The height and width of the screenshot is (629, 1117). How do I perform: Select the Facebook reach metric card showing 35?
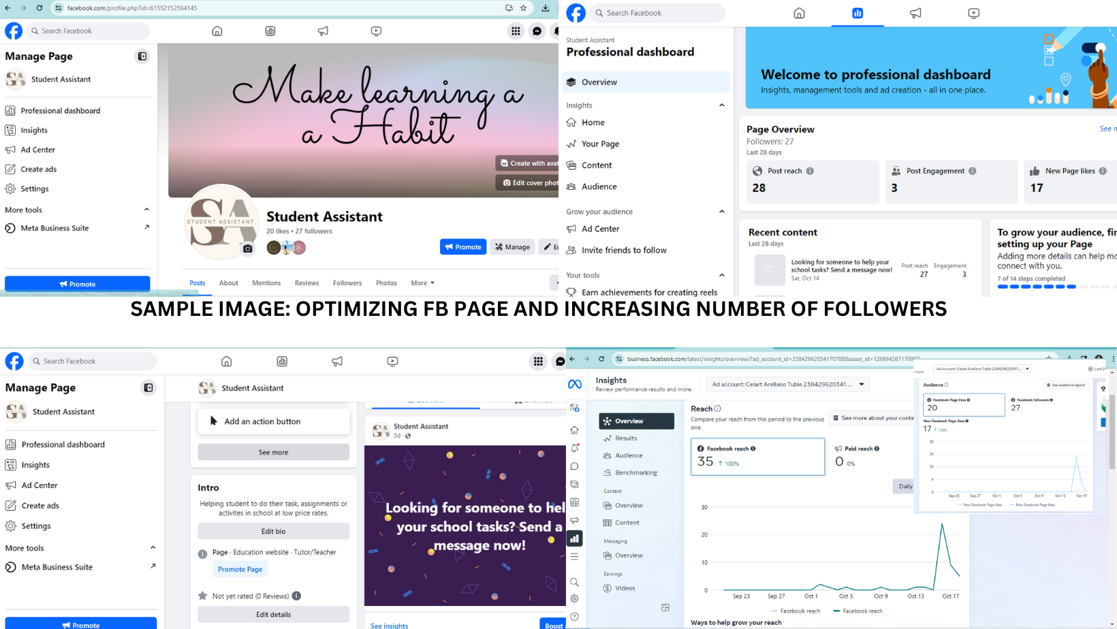tap(757, 456)
